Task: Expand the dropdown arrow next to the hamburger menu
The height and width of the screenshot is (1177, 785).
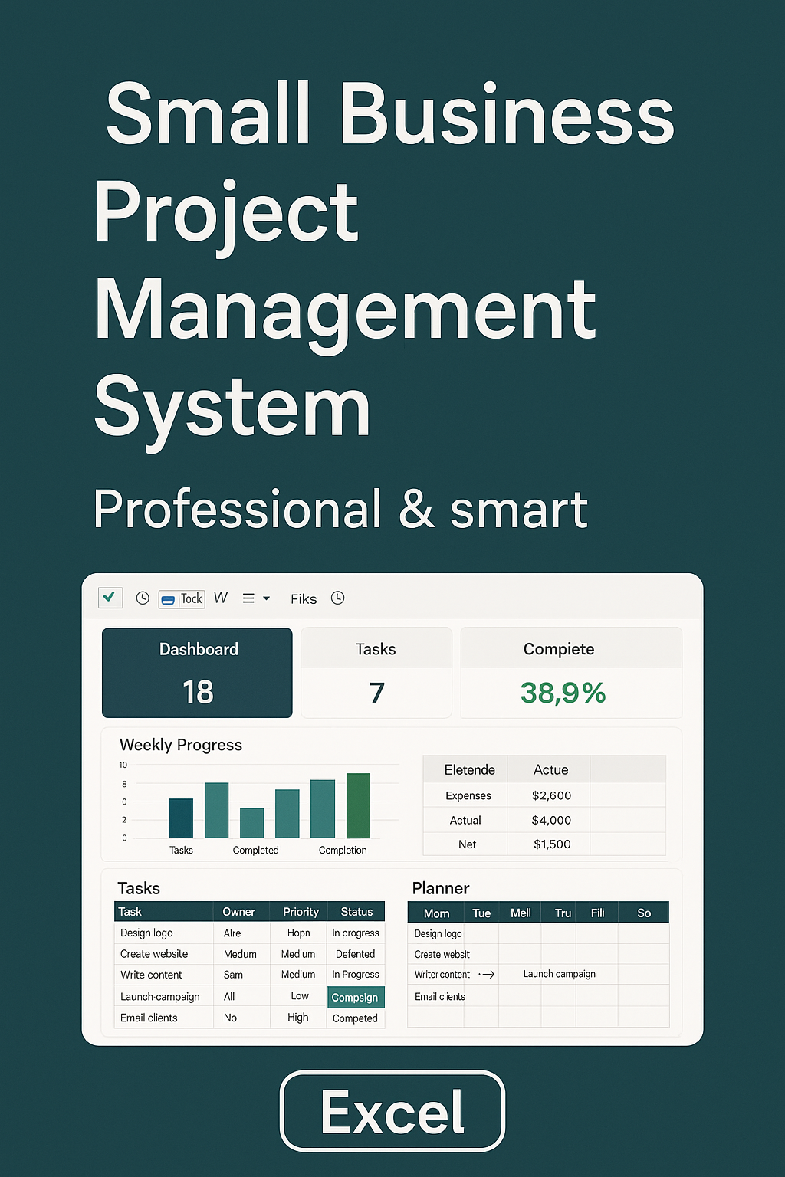Action: [x=266, y=599]
